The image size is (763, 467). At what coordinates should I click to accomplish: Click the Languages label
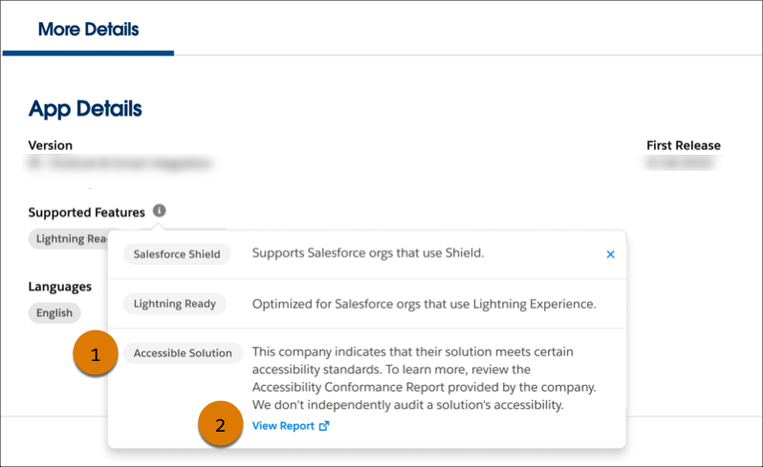point(60,286)
